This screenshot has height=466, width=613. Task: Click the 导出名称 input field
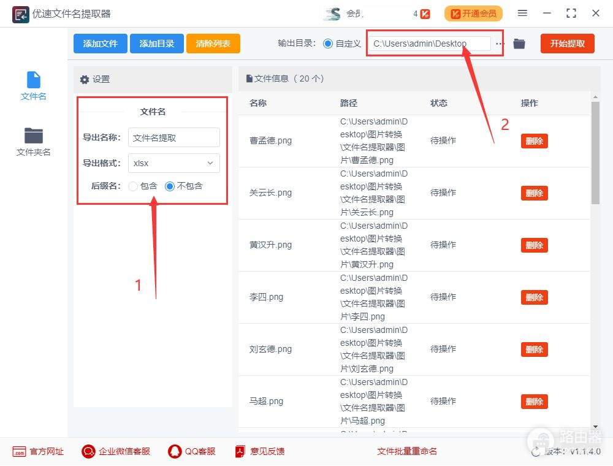coord(174,137)
